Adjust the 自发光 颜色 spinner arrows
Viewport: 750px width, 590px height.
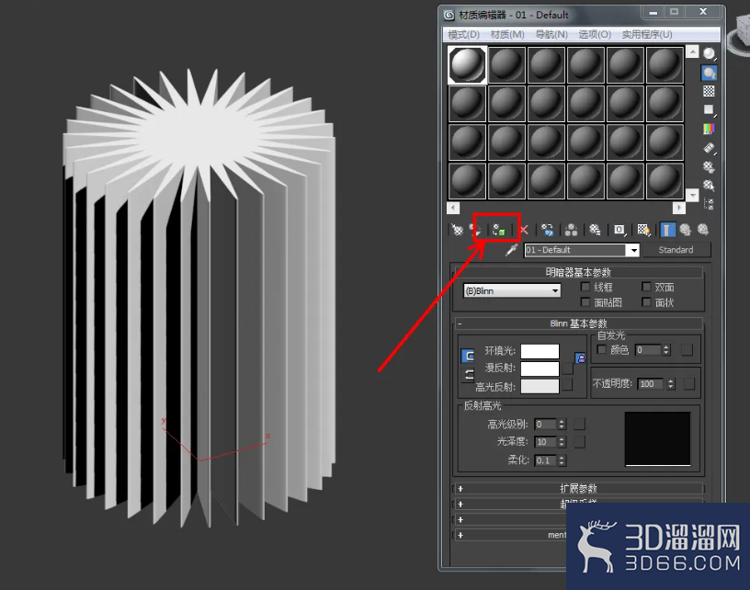665,350
